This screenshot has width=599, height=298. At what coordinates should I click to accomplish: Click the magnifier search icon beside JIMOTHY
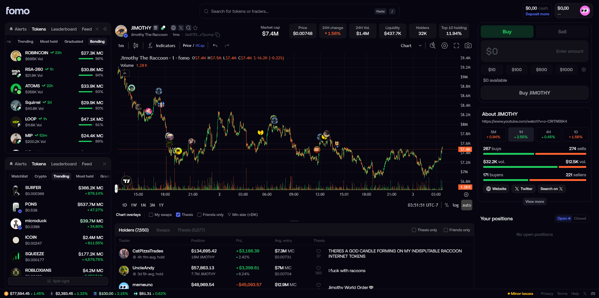coord(188,28)
